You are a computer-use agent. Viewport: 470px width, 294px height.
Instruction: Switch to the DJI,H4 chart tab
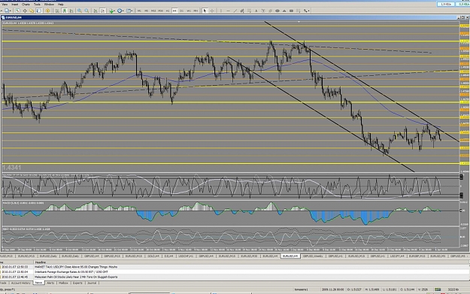click(168, 256)
